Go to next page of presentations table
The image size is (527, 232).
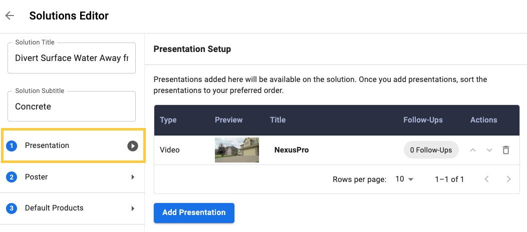(508, 179)
